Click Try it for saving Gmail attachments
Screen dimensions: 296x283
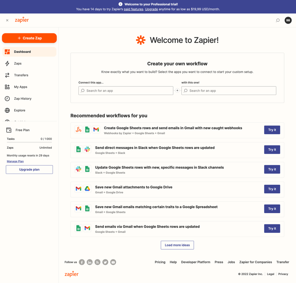click(x=272, y=189)
